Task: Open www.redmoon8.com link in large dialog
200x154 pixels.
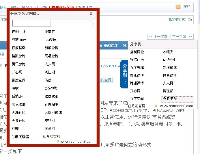Action: (x=77, y=142)
